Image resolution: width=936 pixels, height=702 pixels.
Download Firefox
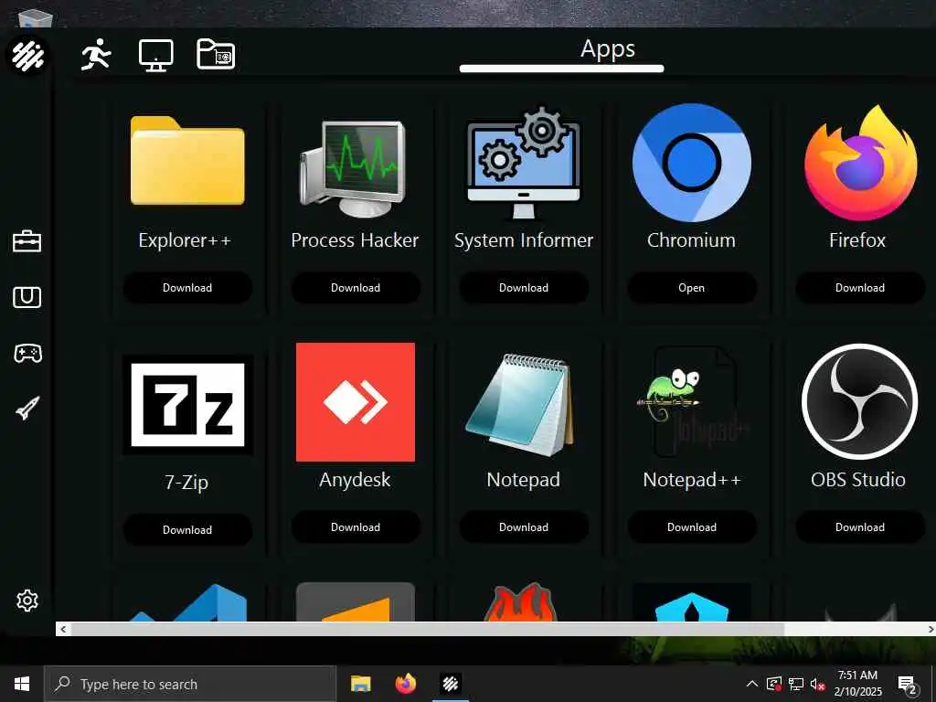point(859,288)
